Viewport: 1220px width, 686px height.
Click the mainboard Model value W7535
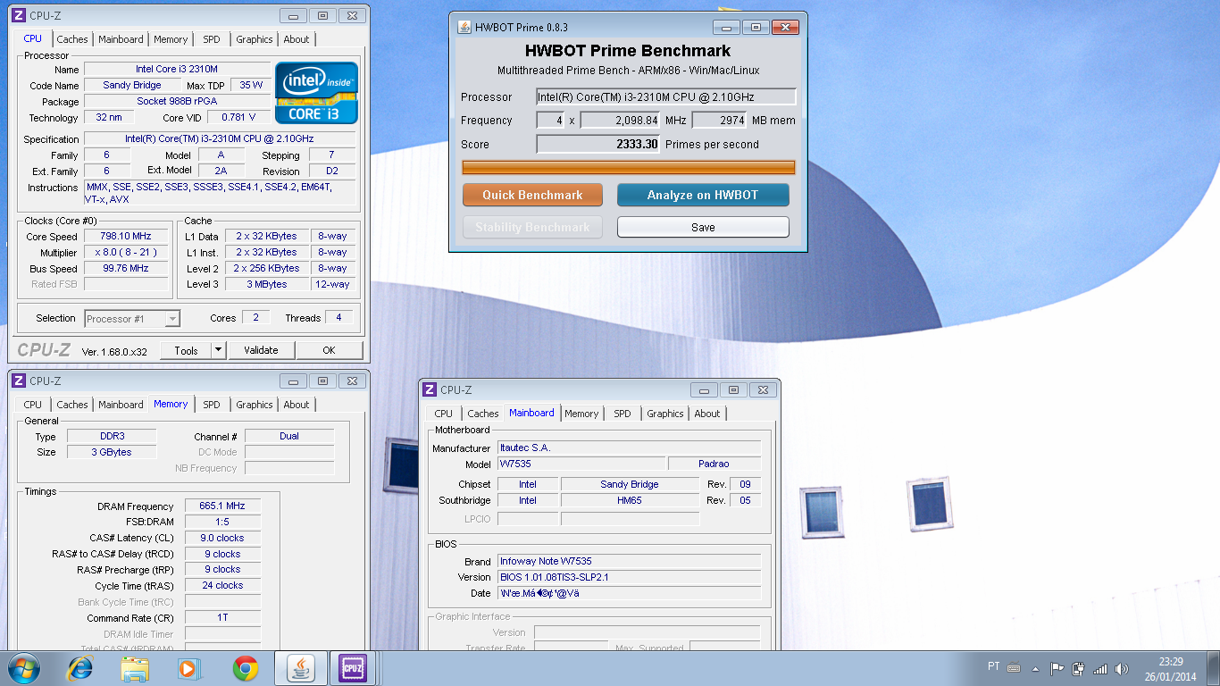(x=581, y=464)
